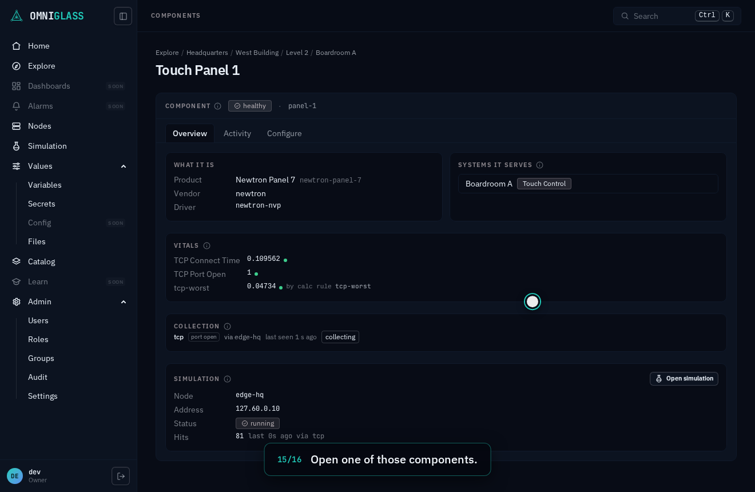Sign out using the logout icon

pyautogui.click(x=121, y=476)
